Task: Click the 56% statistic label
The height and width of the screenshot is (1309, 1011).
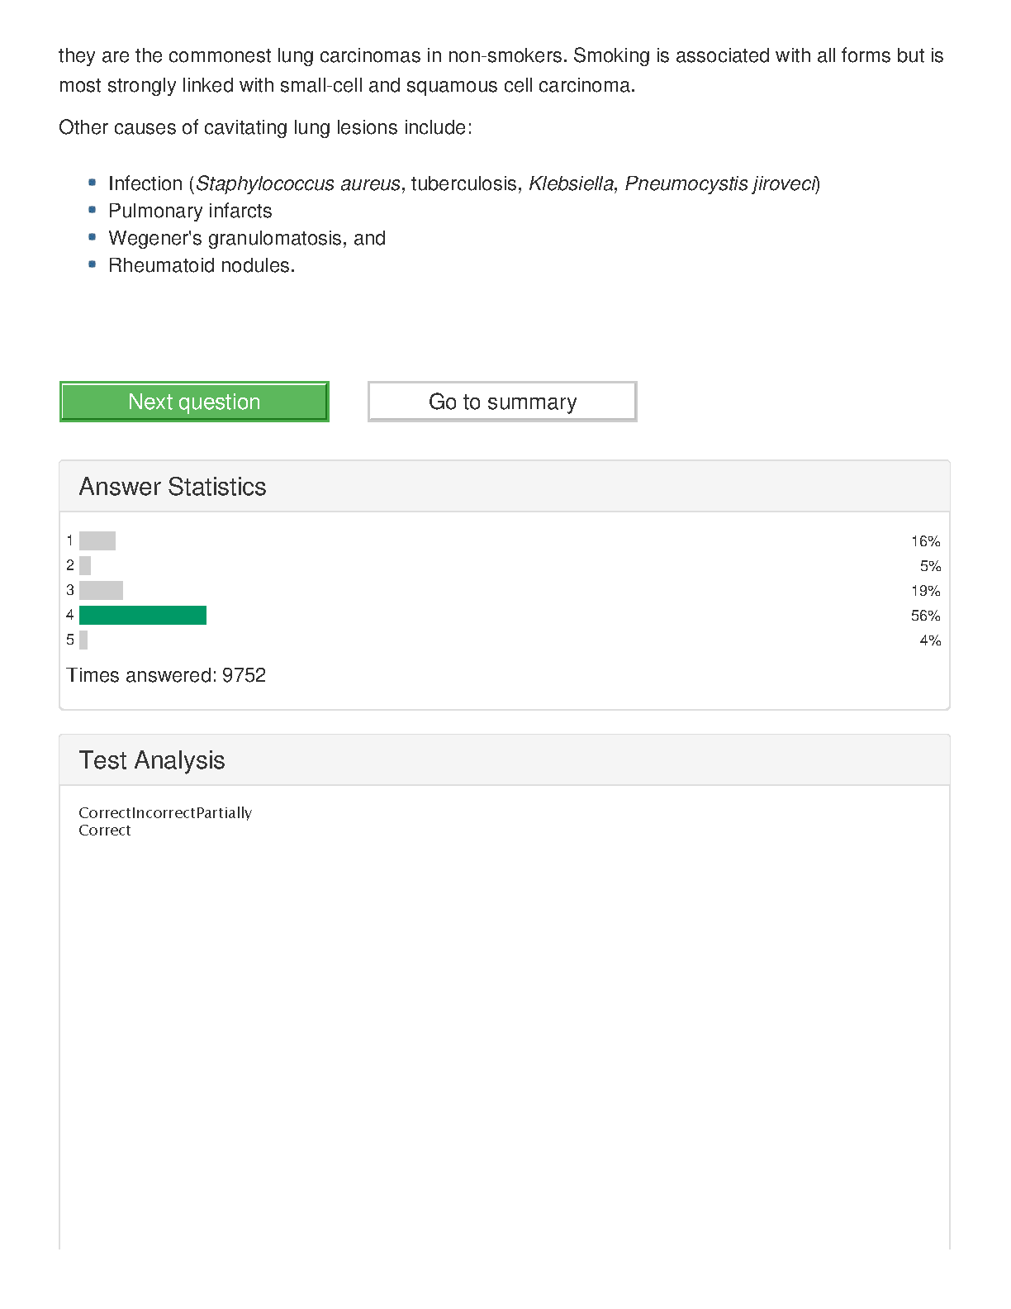Action: point(925,616)
